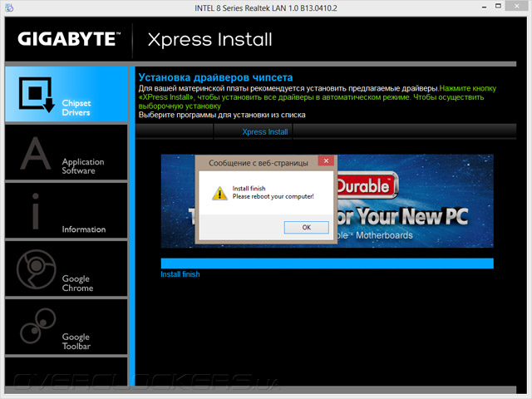Screen dimensions: 532x399
Task: Click the 'Сообщение с веб-страницы' dialog title
Action: (259, 163)
